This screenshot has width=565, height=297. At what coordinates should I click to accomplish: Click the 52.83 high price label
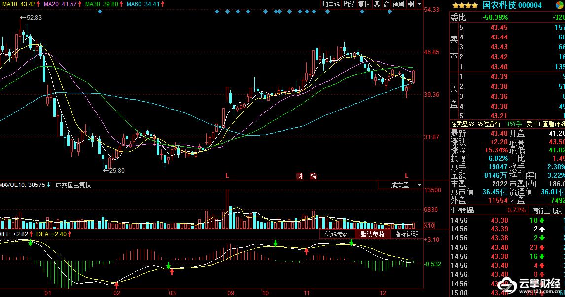point(34,17)
